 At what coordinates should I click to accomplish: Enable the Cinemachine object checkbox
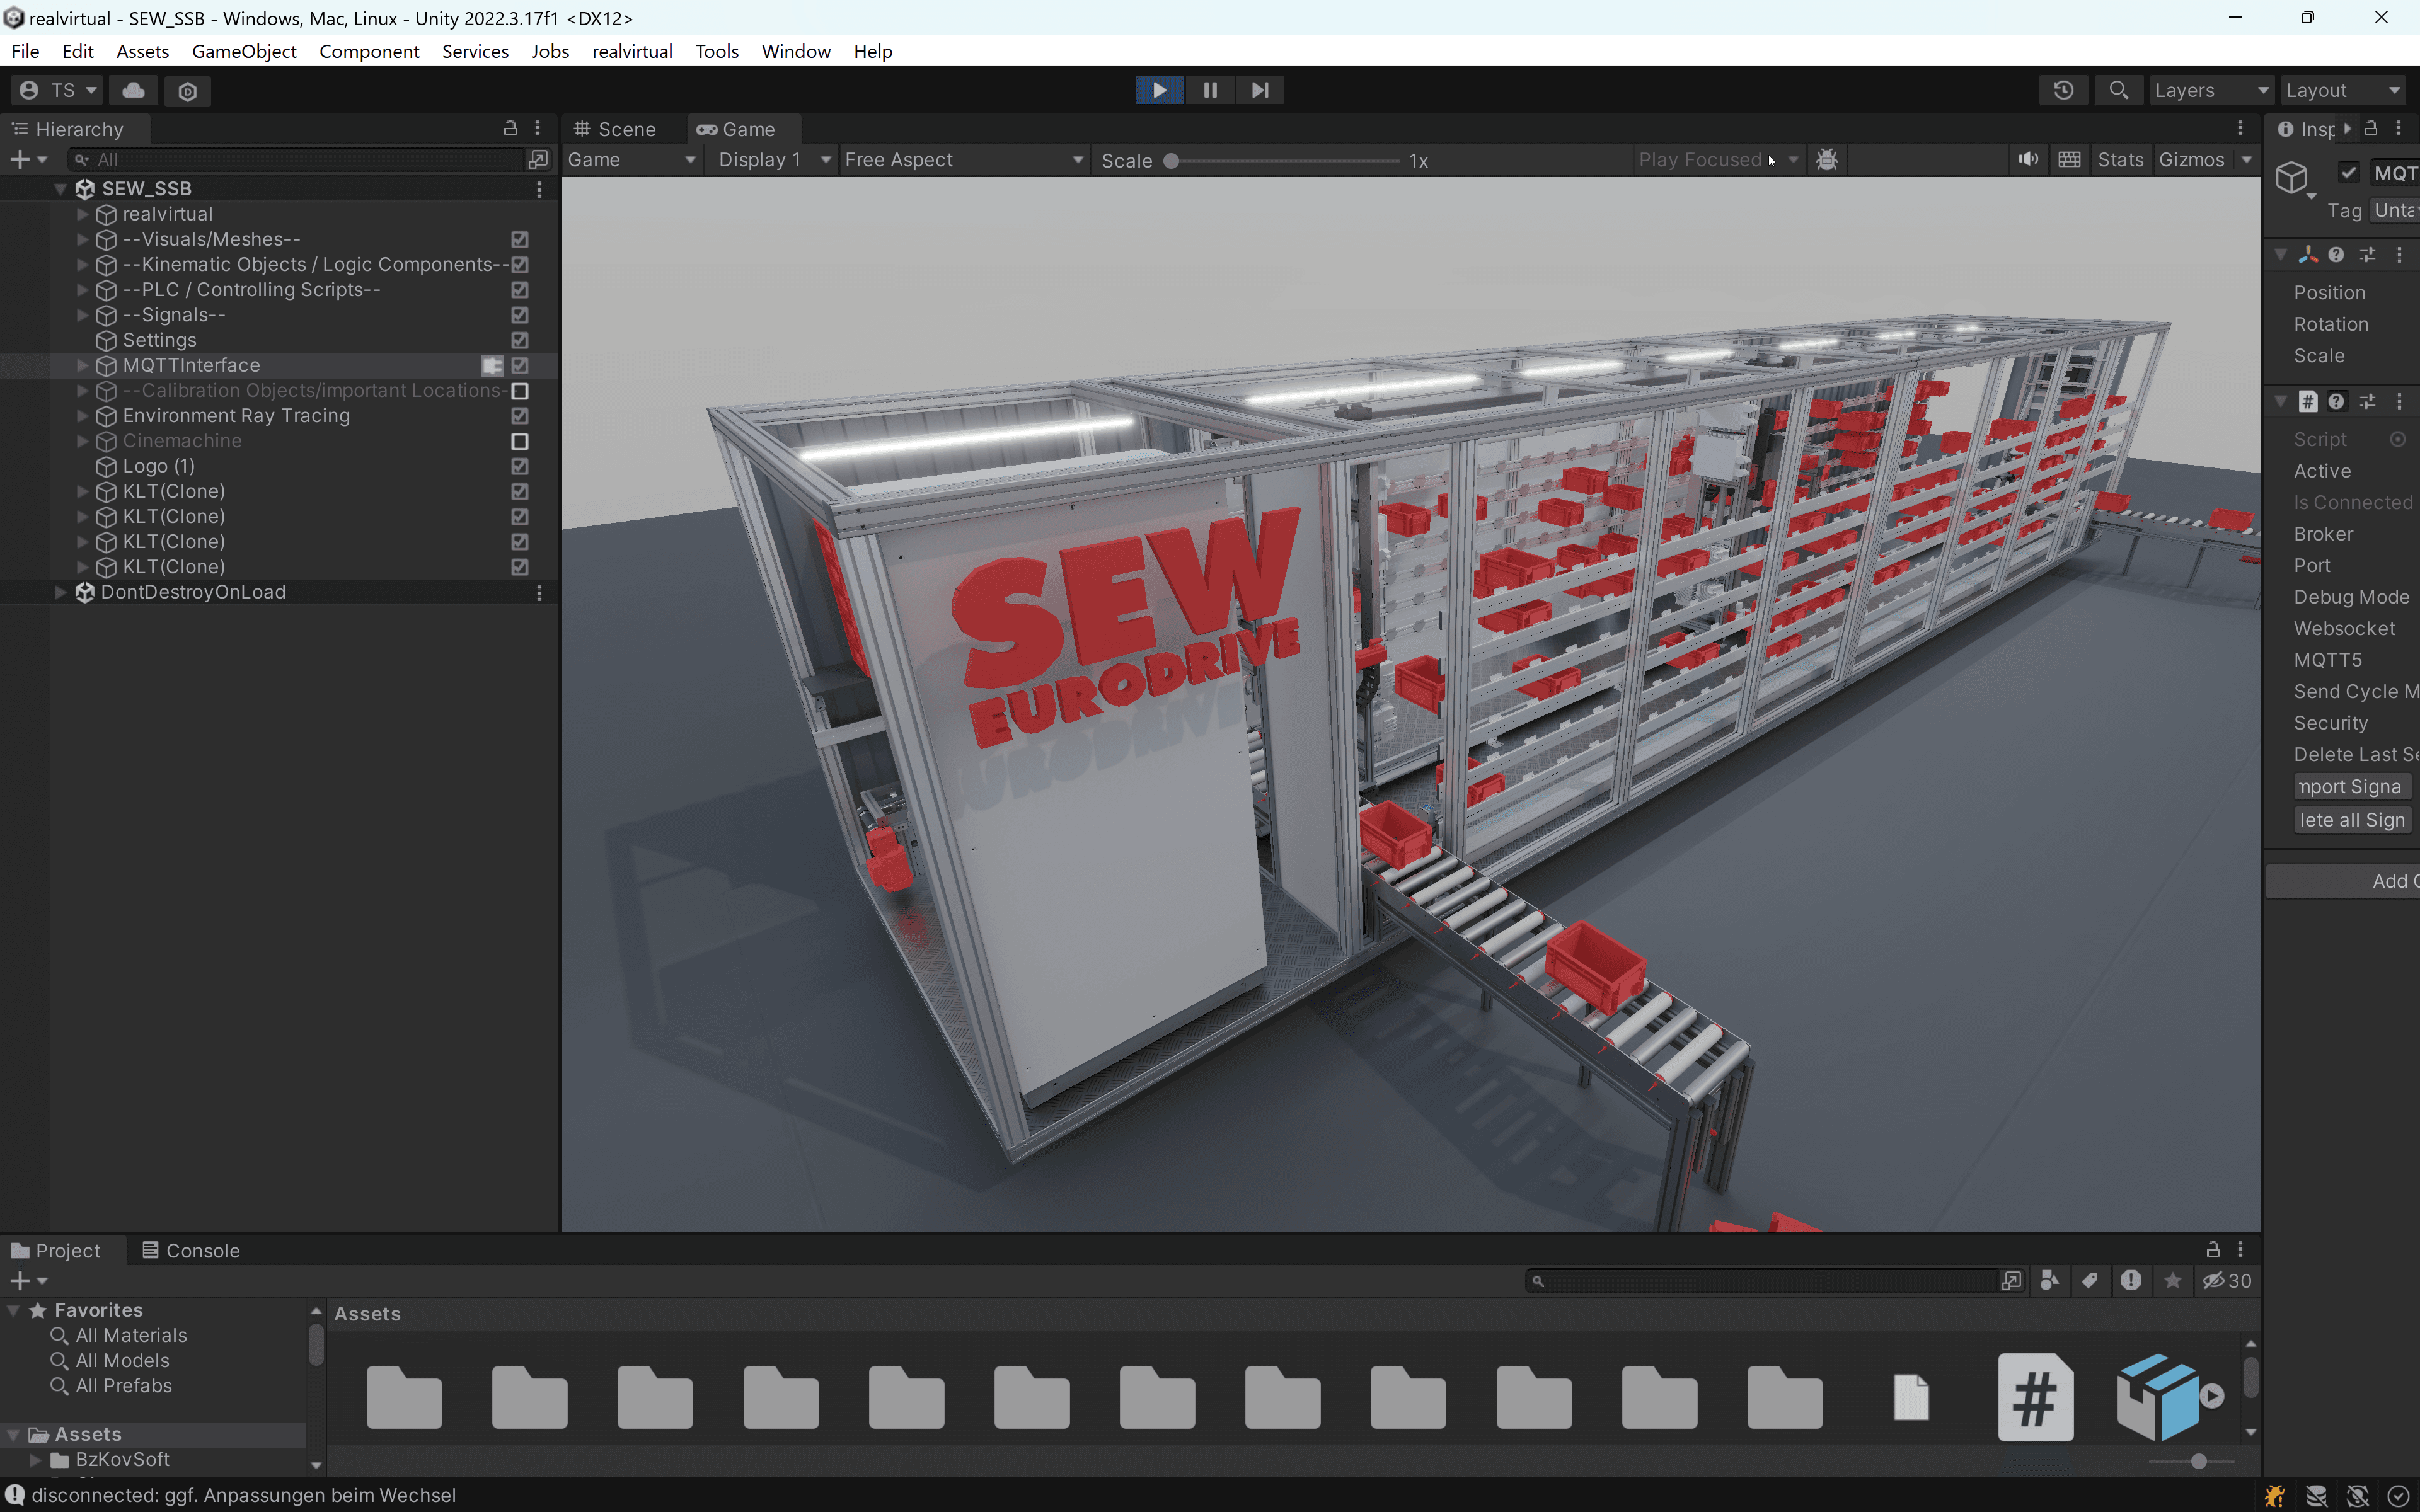(x=519, y=441)
